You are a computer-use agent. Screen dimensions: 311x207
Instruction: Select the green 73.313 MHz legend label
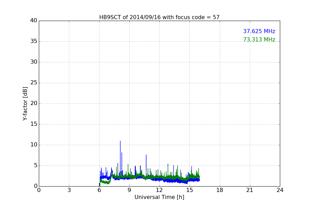tap(259, 40)
